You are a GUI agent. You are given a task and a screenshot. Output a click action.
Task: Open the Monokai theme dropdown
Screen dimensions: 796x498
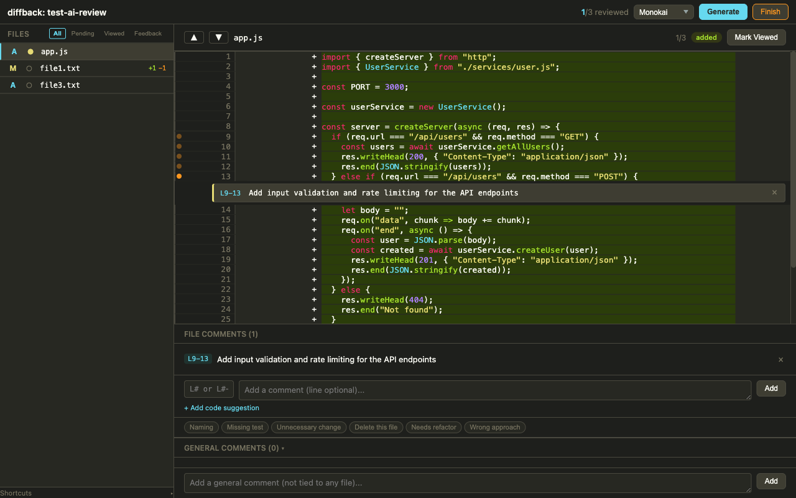pos(664,12)
